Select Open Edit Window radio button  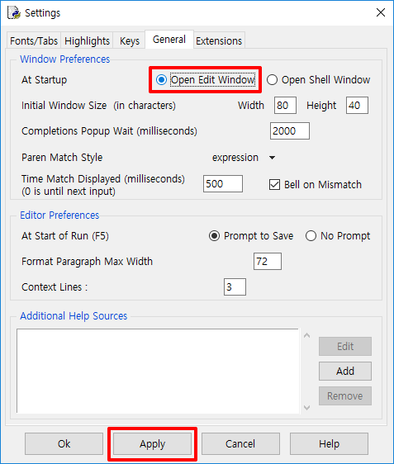[206, 79]
